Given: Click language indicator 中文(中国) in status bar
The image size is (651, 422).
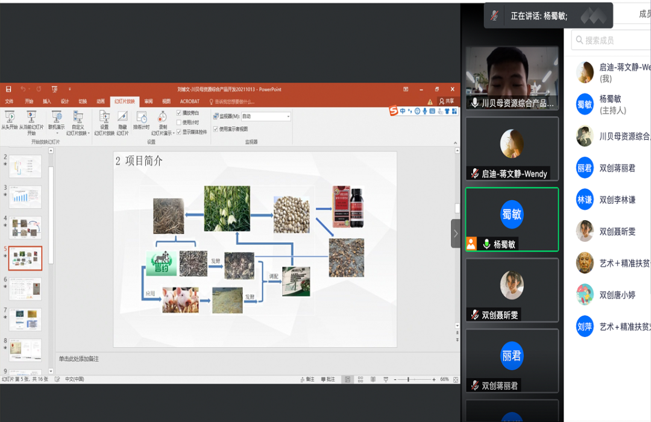Looking at the screenshot, I should coord(75,379).
